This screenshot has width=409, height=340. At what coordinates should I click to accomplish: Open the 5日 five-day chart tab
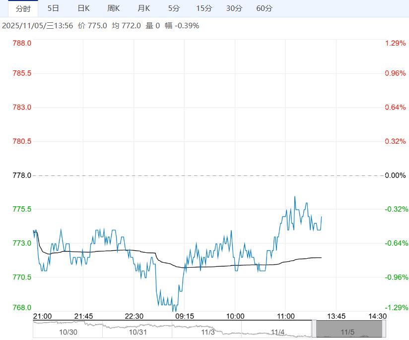(x=53, y=8)
